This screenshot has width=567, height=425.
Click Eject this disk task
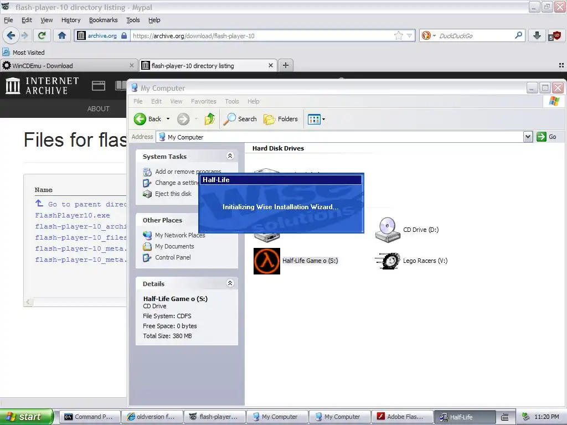[x=173, y=194]
